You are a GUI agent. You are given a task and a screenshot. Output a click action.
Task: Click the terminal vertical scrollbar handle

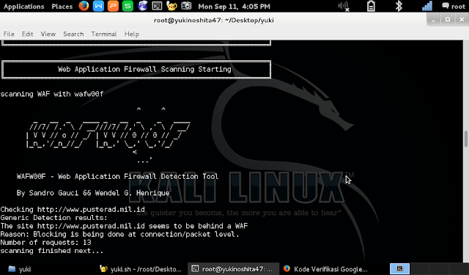pos(466,139)
